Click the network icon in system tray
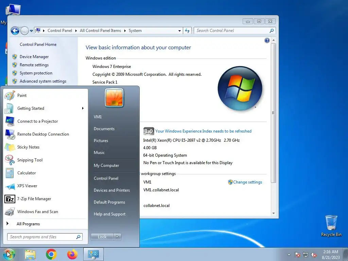This screenshot has height=261, width=348. [306, 255]
